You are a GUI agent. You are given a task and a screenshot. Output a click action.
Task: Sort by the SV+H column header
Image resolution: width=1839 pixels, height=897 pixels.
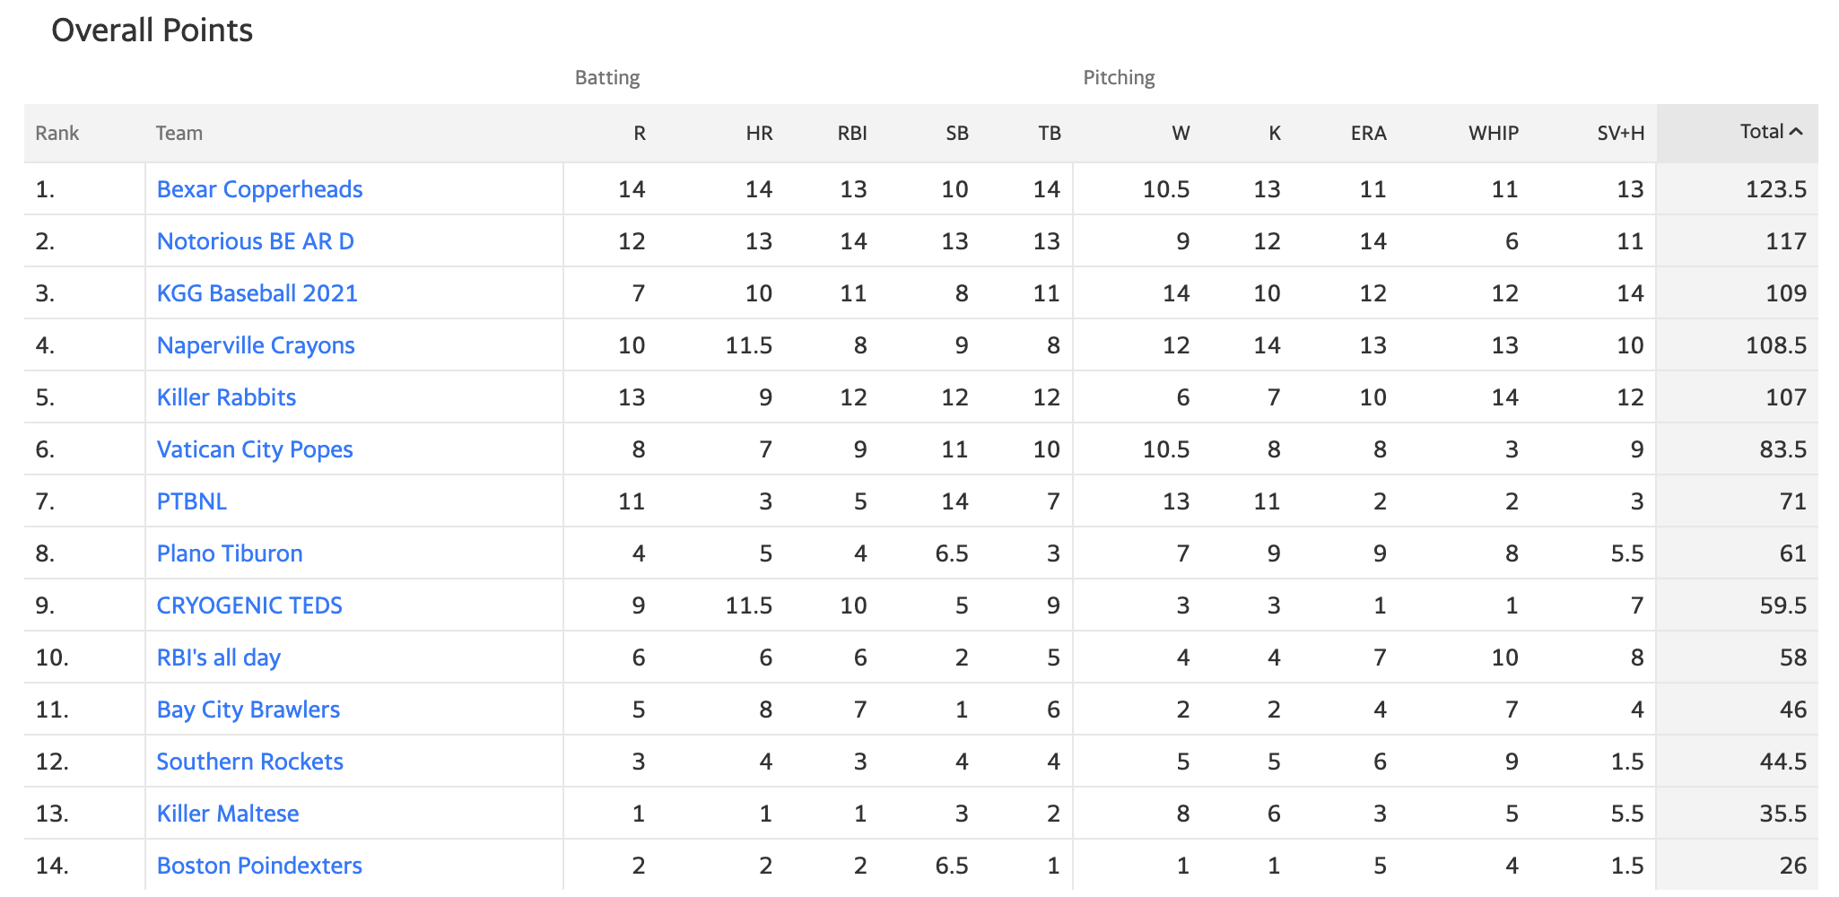(x=1620, y=134)
